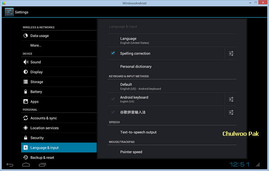The height and width of the screenshot is (171, 269).
Task: Click the Backup & reset clock icon
Action: pyautogui.click(x=26, y=157)
